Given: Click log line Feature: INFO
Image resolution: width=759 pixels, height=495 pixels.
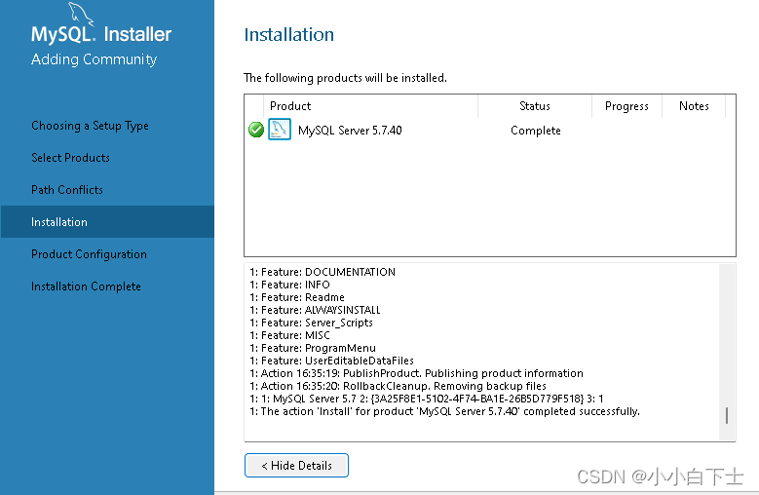Looking at the screenshot, I should click(x=289, y=285).
